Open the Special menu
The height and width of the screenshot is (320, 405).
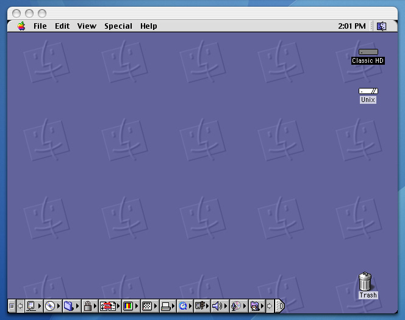click(x=118, y=26)
